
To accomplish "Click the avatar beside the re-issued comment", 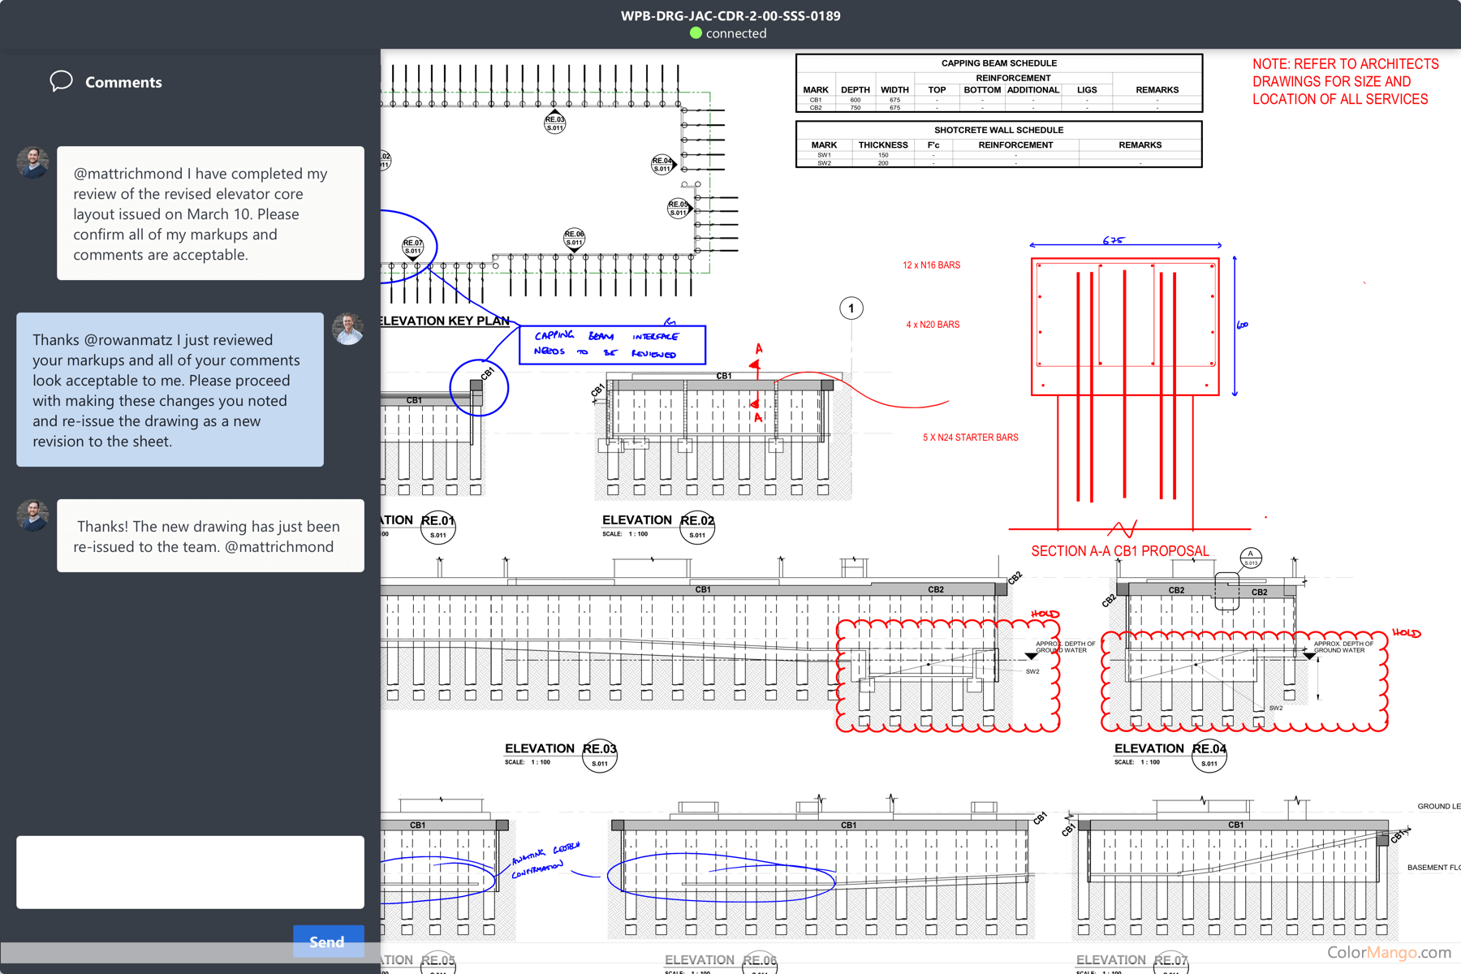I will [x=32, y=515].
